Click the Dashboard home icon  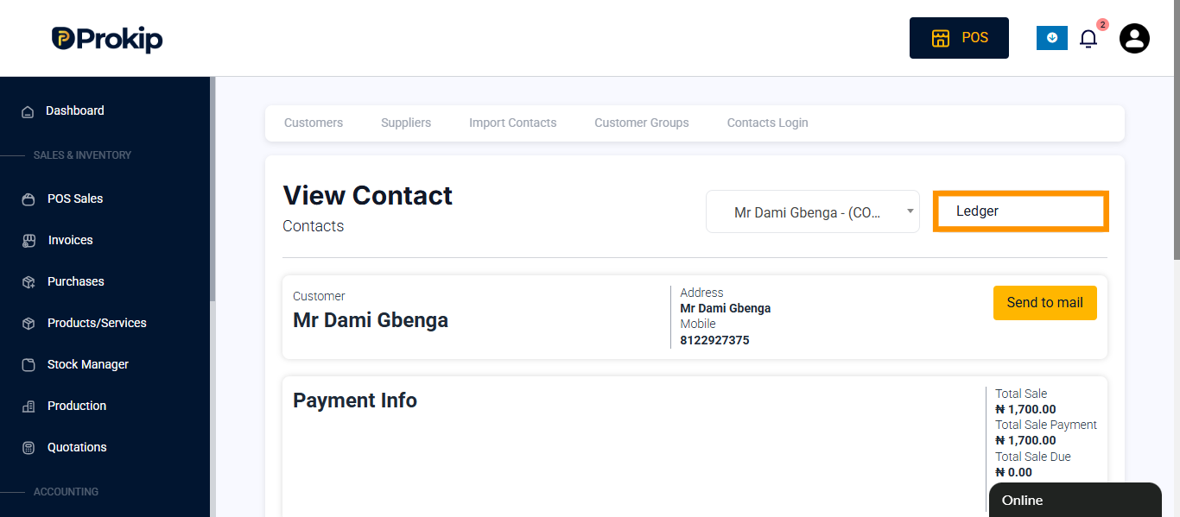[28, 111]
